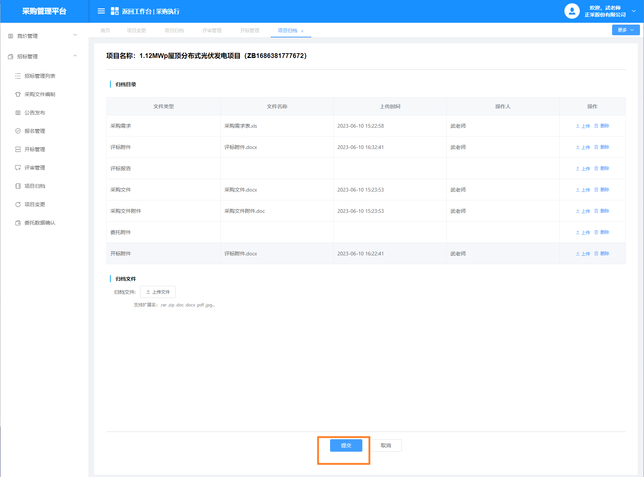Open the 更多 dropdown
This screenshot has width=644, height=477.
(x=626, y=30)
